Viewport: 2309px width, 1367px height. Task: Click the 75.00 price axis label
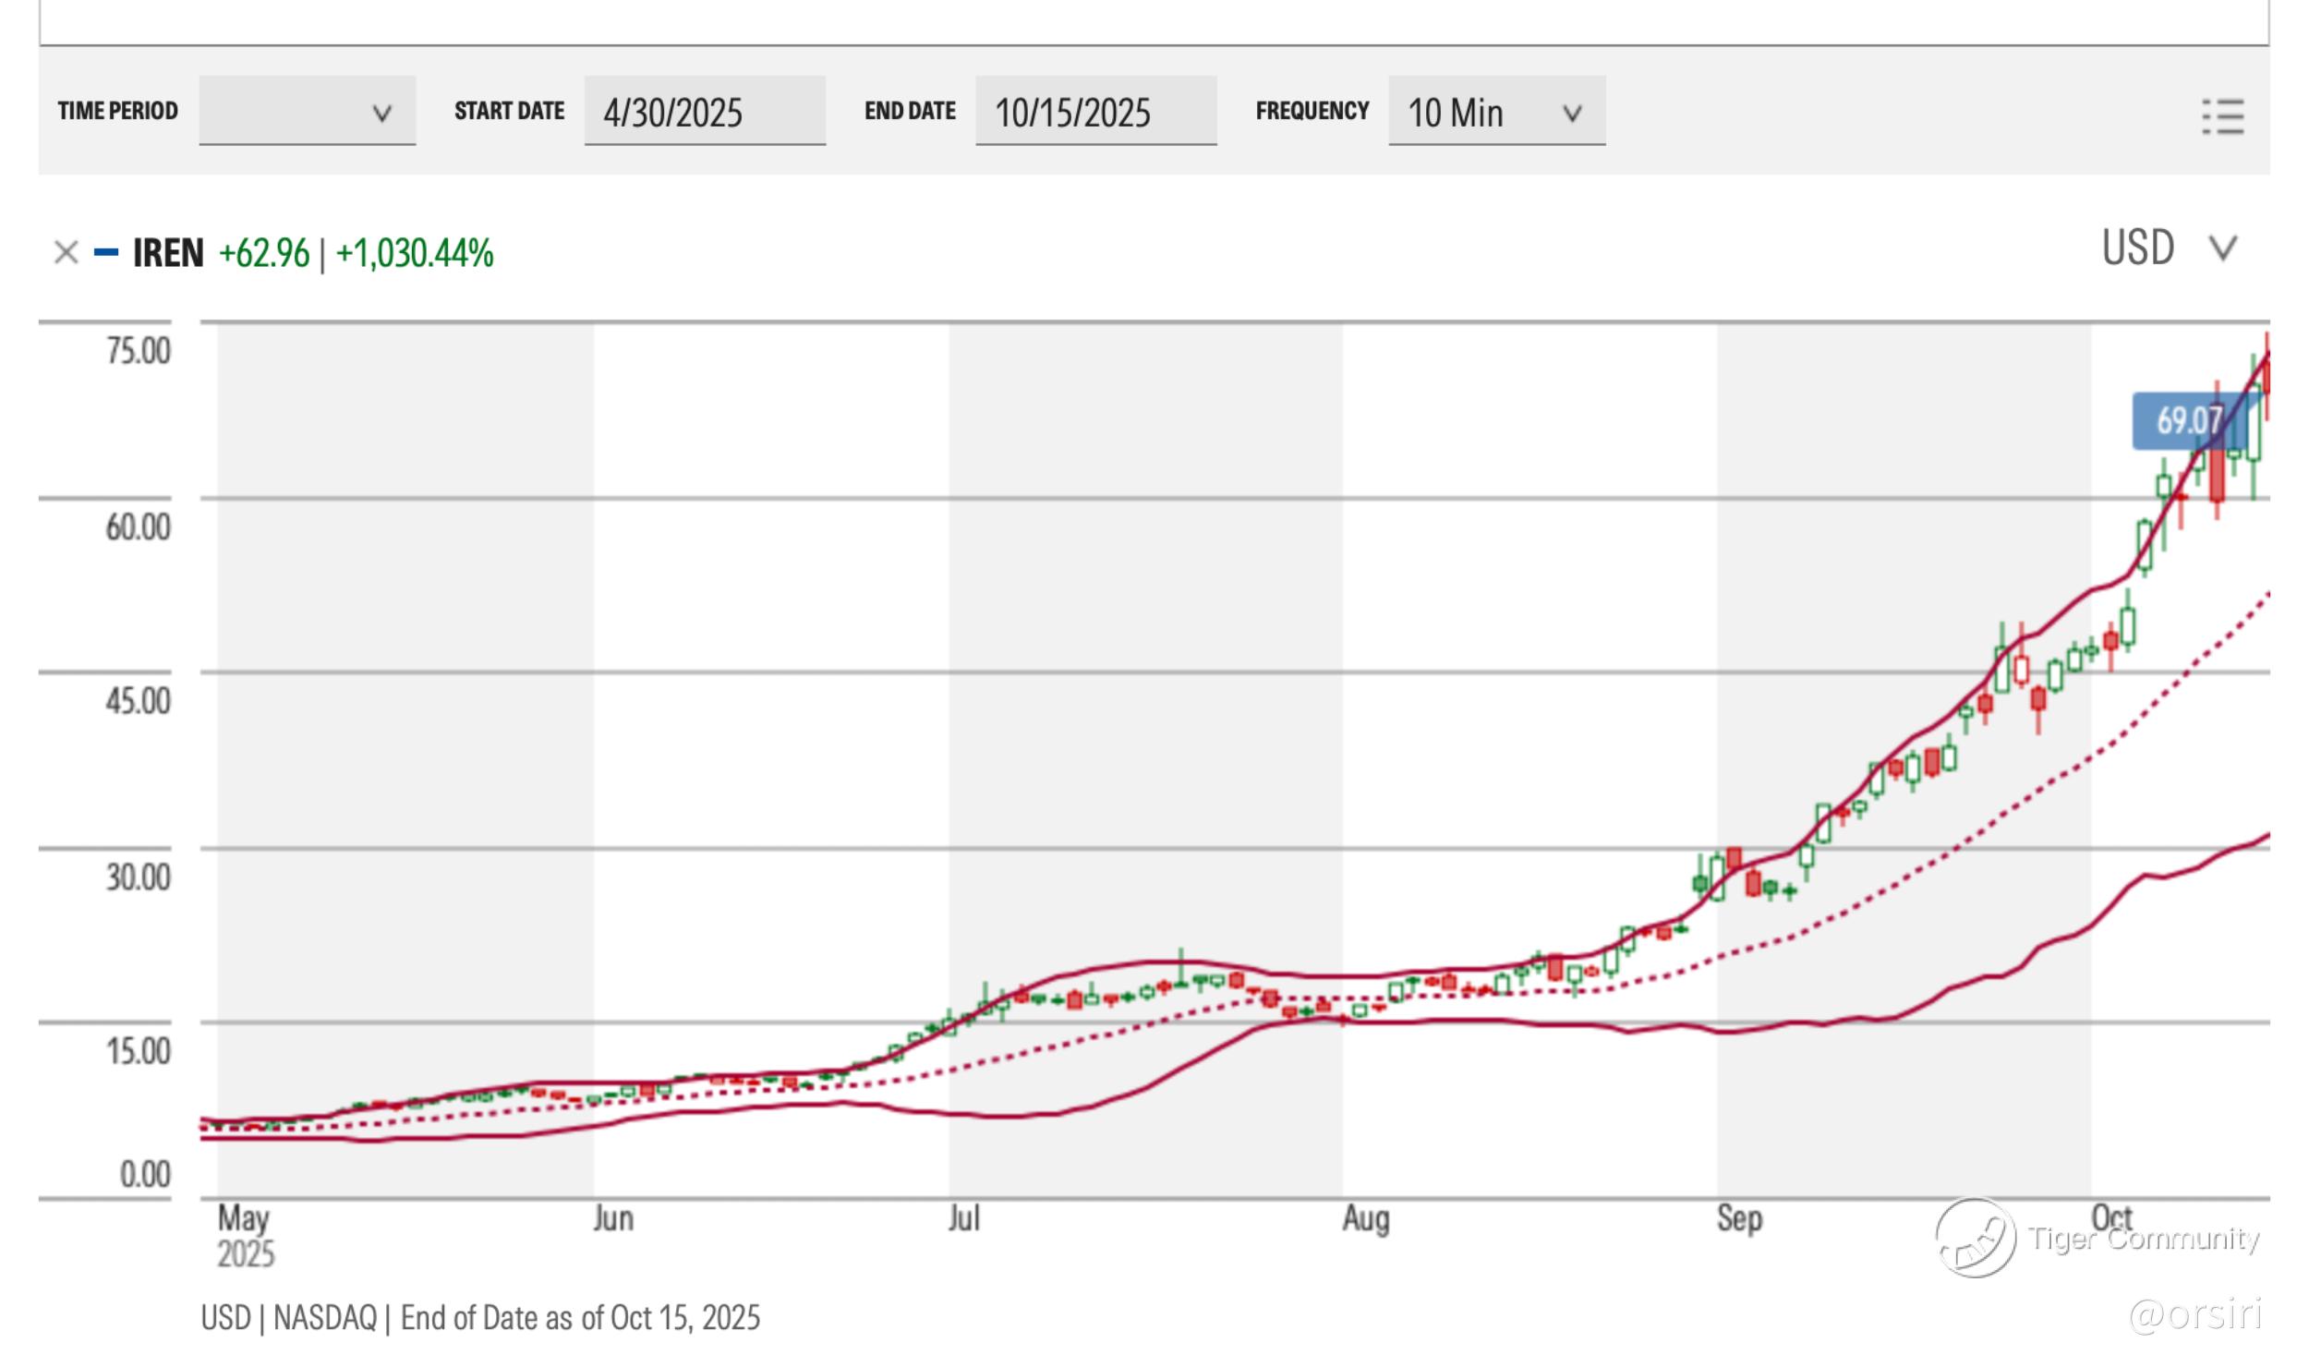tap(139, 351)
